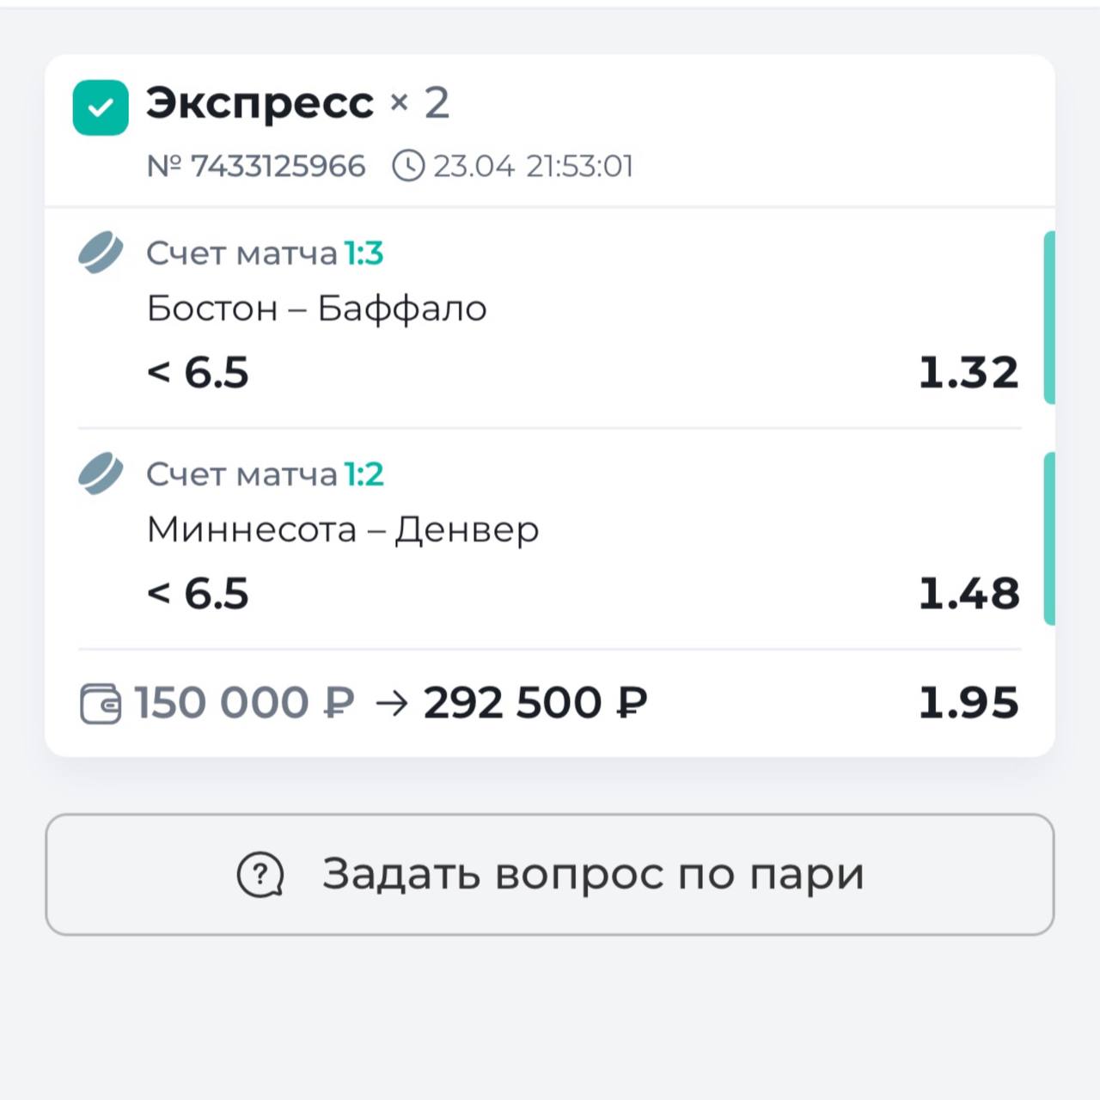The width and height of the screenshot is (1100, 1100).
Task: Click the green checkmark won-bet icon
Action: pos(101,107)
